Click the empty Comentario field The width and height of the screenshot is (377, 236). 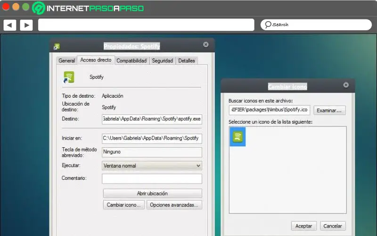click(x=152, y=179)
